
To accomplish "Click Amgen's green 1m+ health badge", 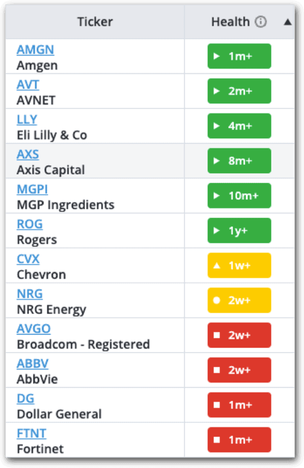I will [239, 57].
